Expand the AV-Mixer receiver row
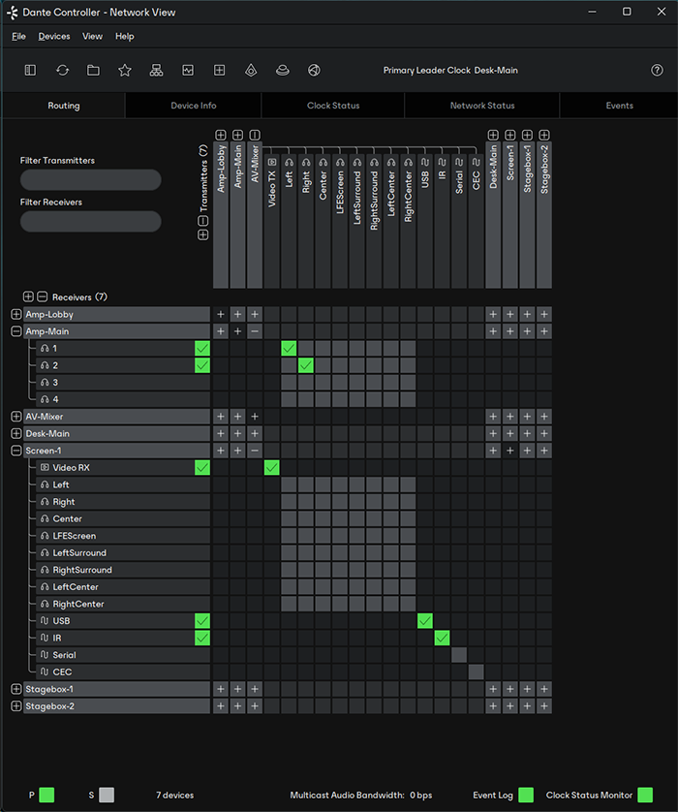 click(x=16, y=417)
